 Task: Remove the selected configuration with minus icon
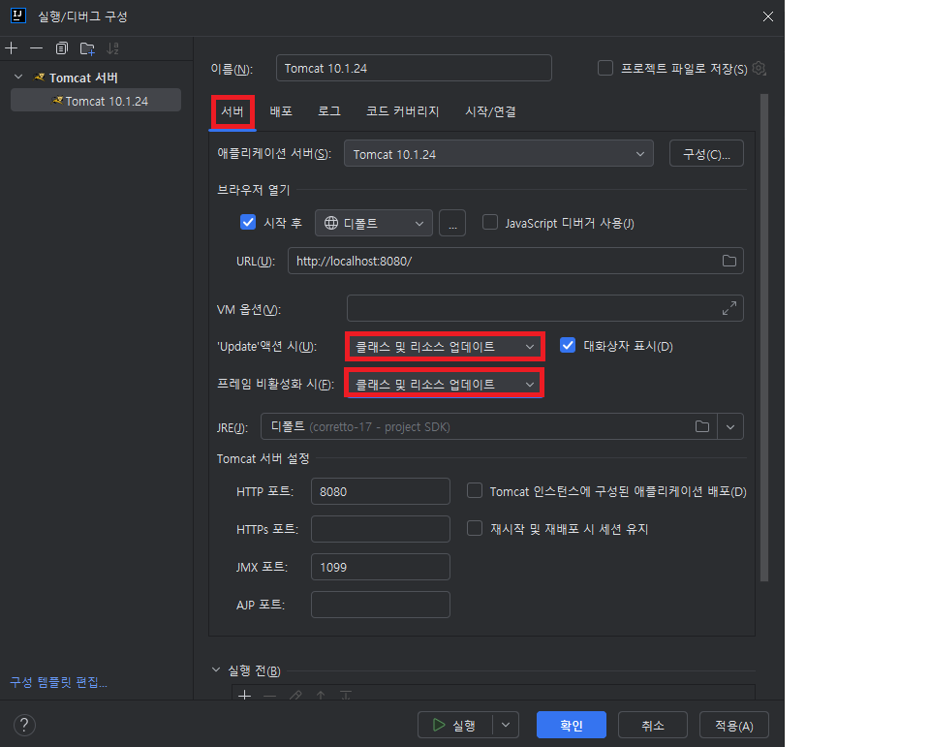tap(36, 48)
